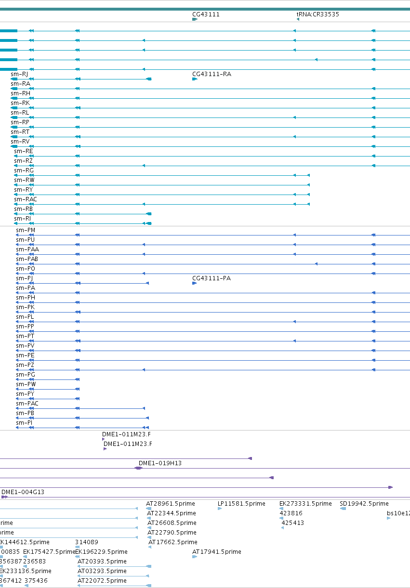410x588 pixels.
Task: Click the sm-PI protein label
Action: [x=24, y=423]
